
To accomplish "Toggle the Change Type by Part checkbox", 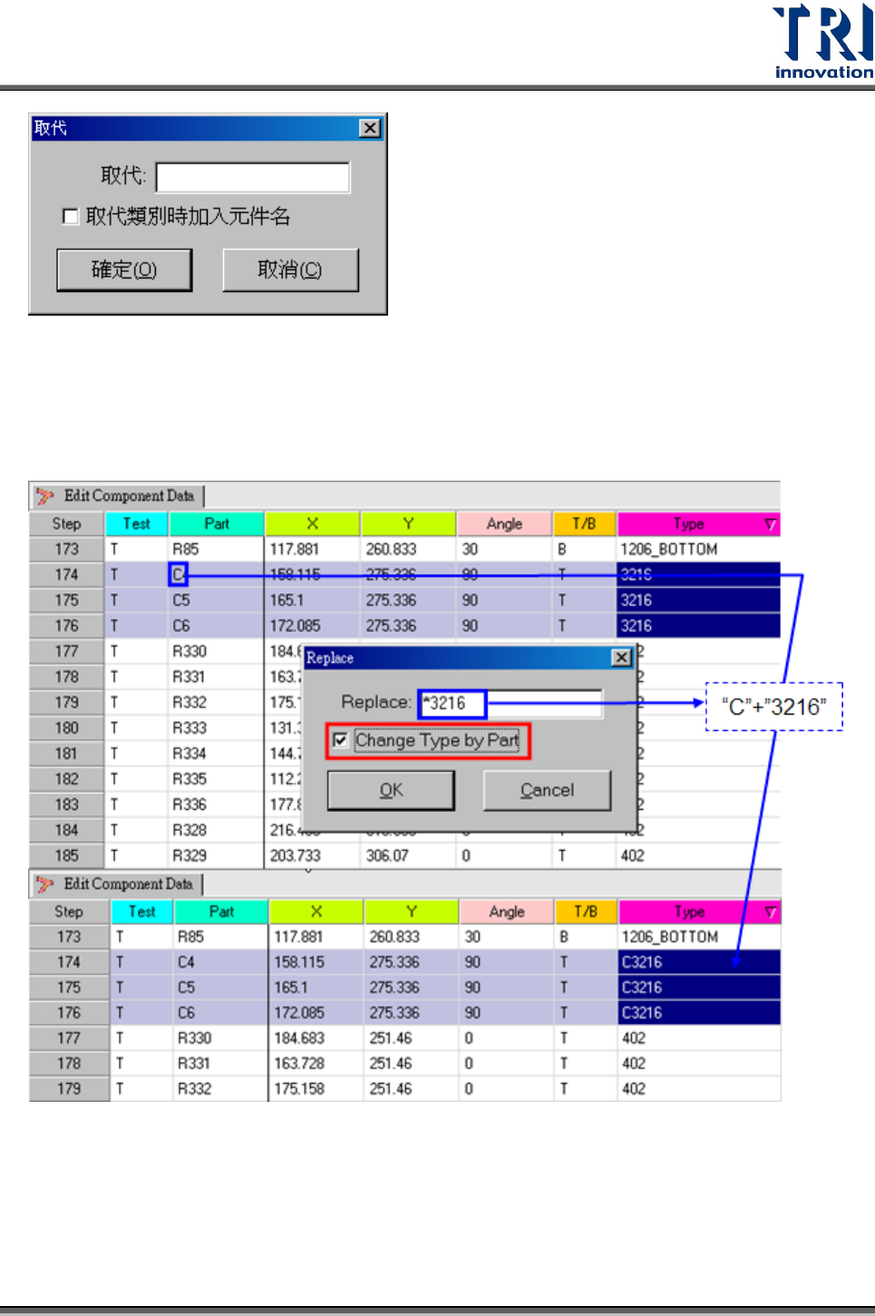I will click(x=340, y=740).
